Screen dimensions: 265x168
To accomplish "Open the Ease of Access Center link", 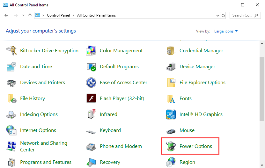I will tap(123, 83).
